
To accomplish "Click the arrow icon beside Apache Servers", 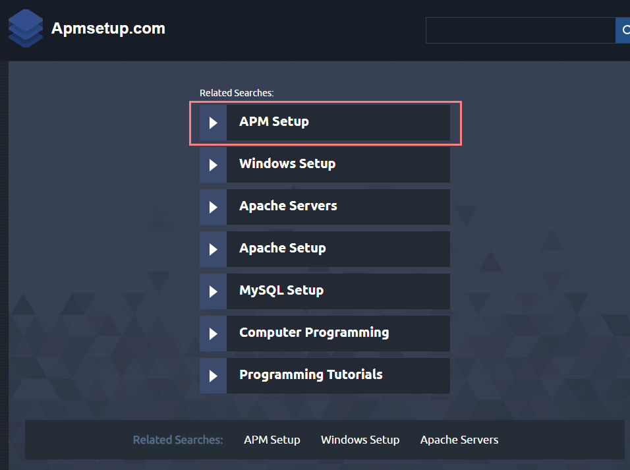I will click(214, 207).
